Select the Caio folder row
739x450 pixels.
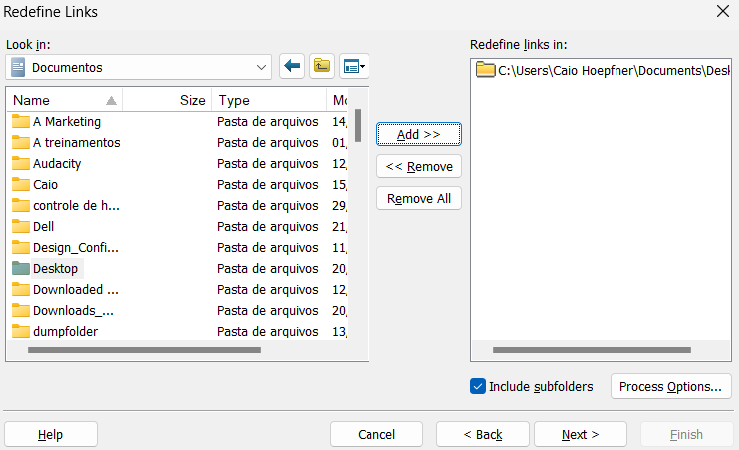click(x=177, y=185)
